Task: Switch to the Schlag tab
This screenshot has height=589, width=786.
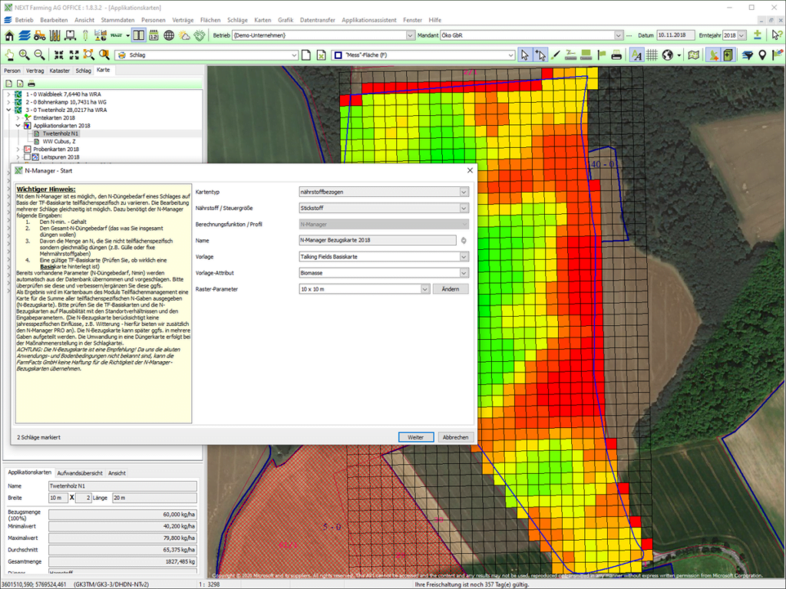Action: coord(83,70)
